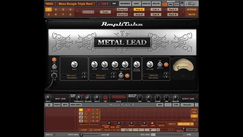Toggle loop playback in SpeedTrainer
Viewport: 243px width, 137px height.
126,130
